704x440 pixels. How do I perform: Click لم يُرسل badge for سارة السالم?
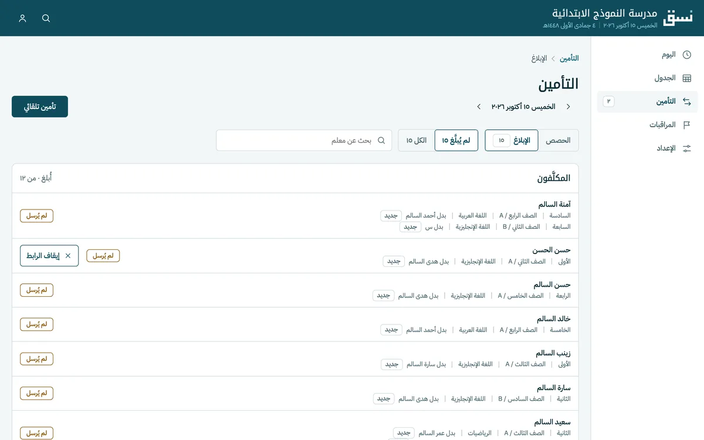point(37,393)
